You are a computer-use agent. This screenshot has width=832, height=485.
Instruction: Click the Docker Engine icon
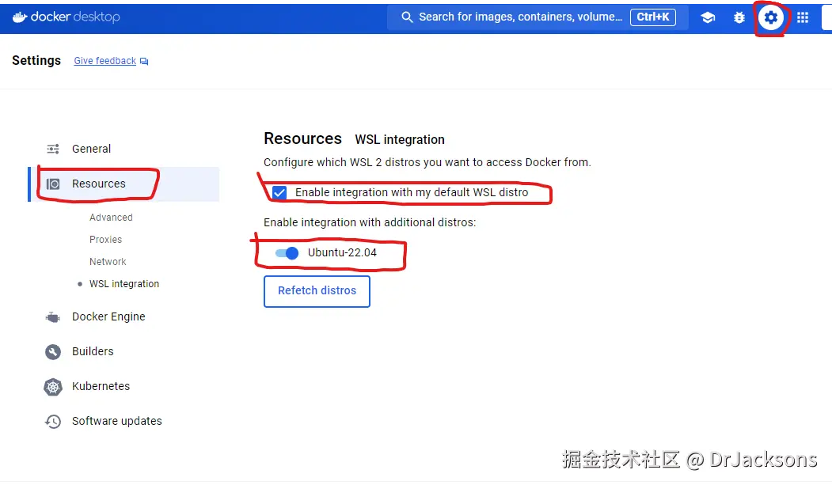53,317
